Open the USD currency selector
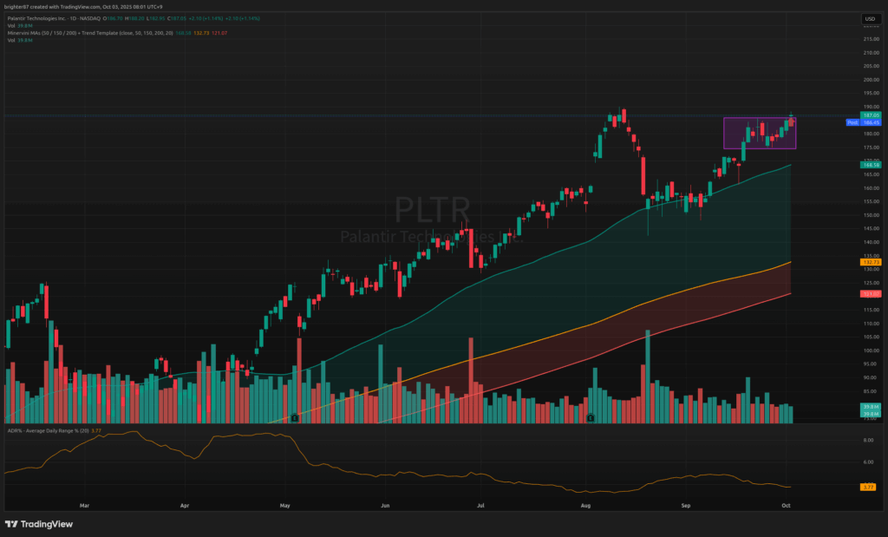888x537 pixels. [x=869, y=19]
